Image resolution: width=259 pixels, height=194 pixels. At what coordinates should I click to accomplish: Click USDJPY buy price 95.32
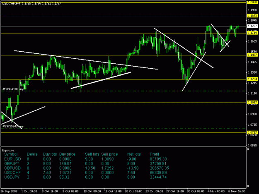click(64, 177)
